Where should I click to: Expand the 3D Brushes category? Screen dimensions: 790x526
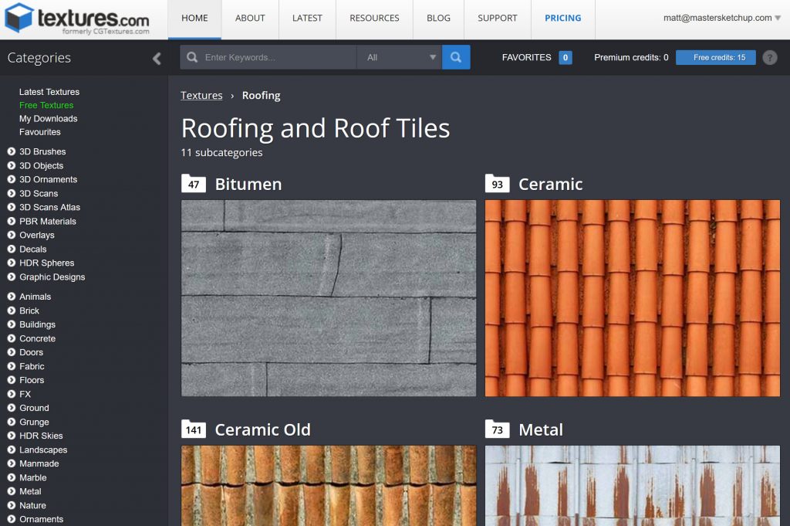pos(12,152)
